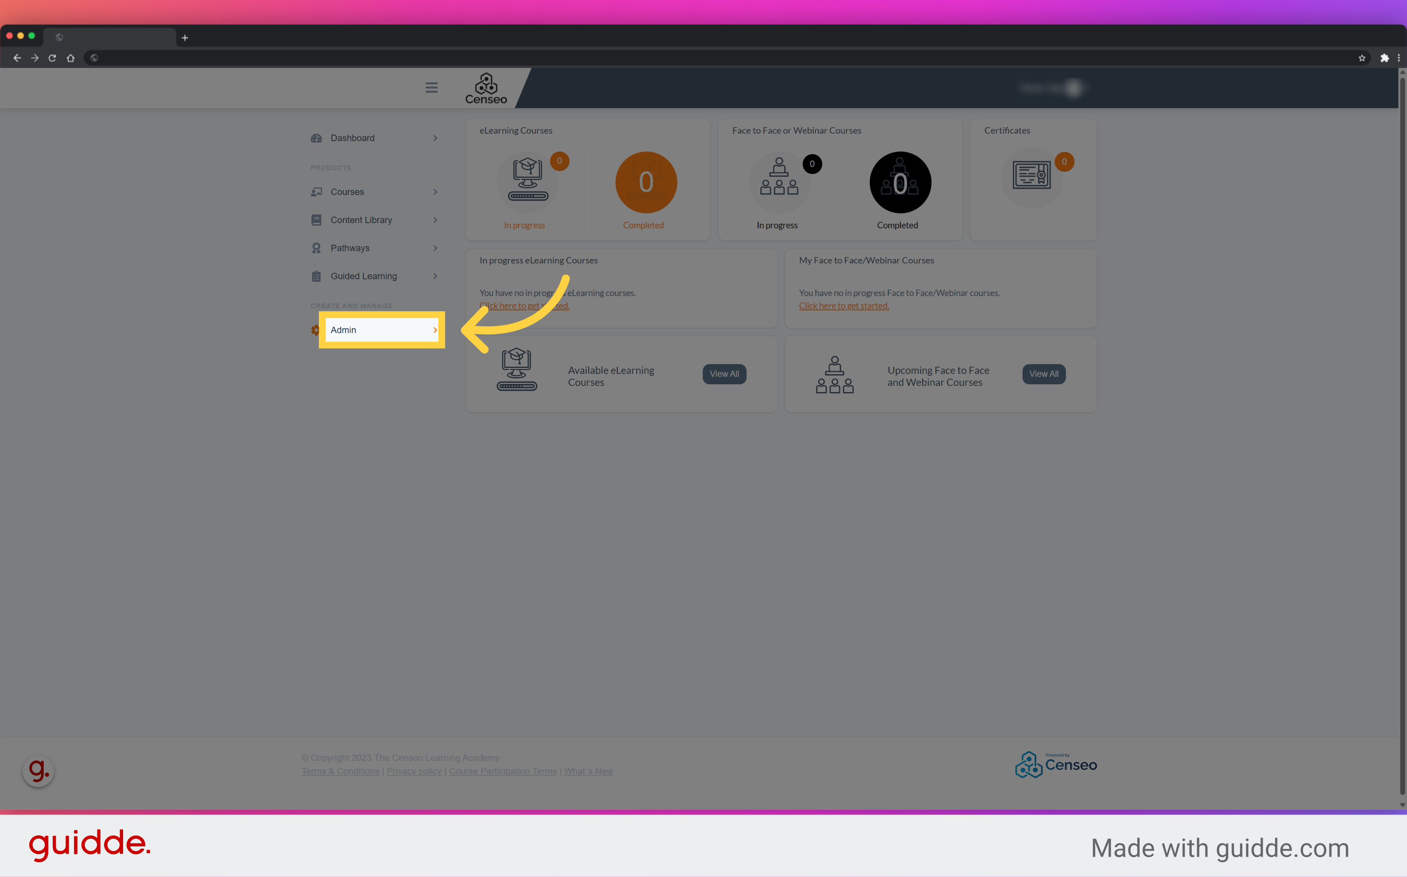Click here to get started eLearning link

pos(526,305)
